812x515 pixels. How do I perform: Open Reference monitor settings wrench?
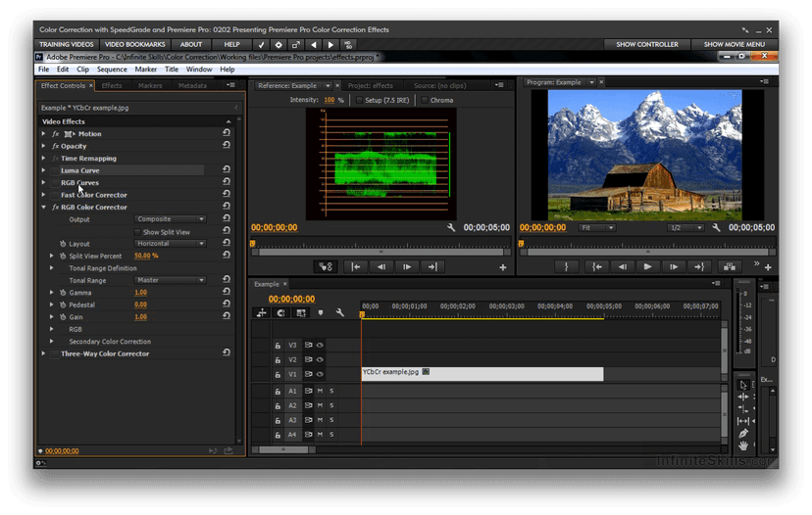(x=451, y=227)
